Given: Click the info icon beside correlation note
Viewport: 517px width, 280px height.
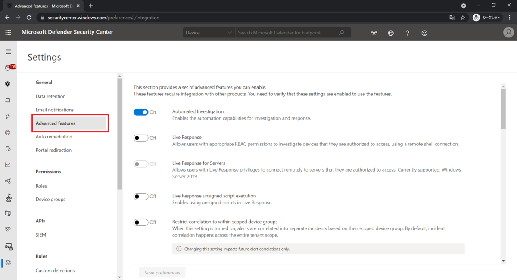Looking at the screenshot, I should tap(179, 249).
